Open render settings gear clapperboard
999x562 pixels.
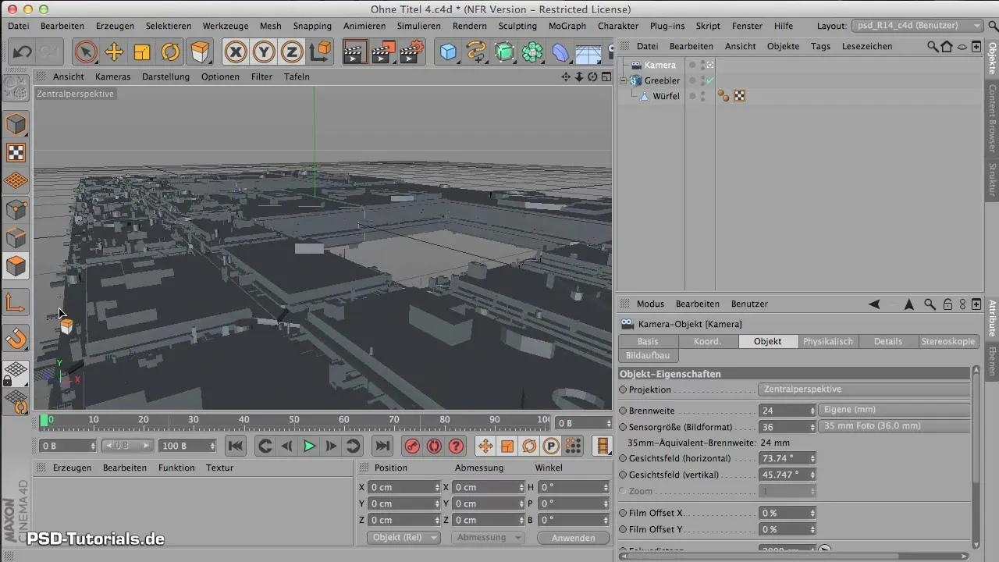[411, 52]
